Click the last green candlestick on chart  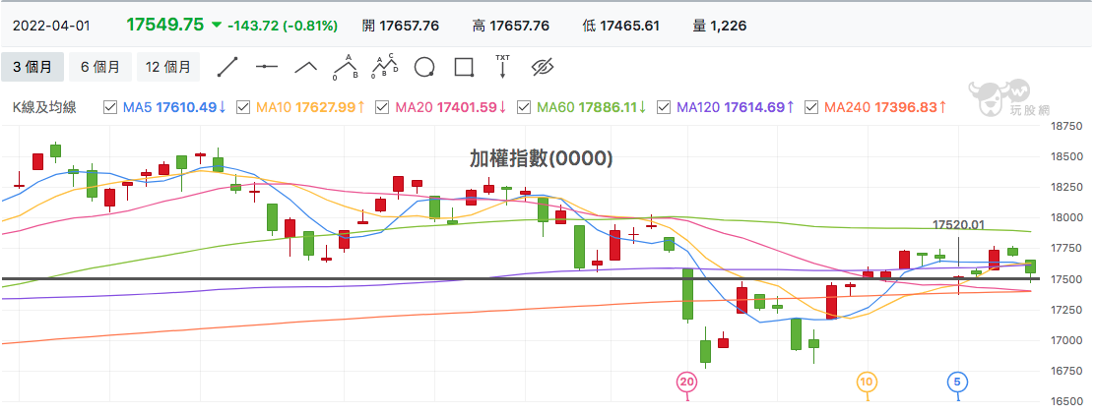coord(1030,265)
